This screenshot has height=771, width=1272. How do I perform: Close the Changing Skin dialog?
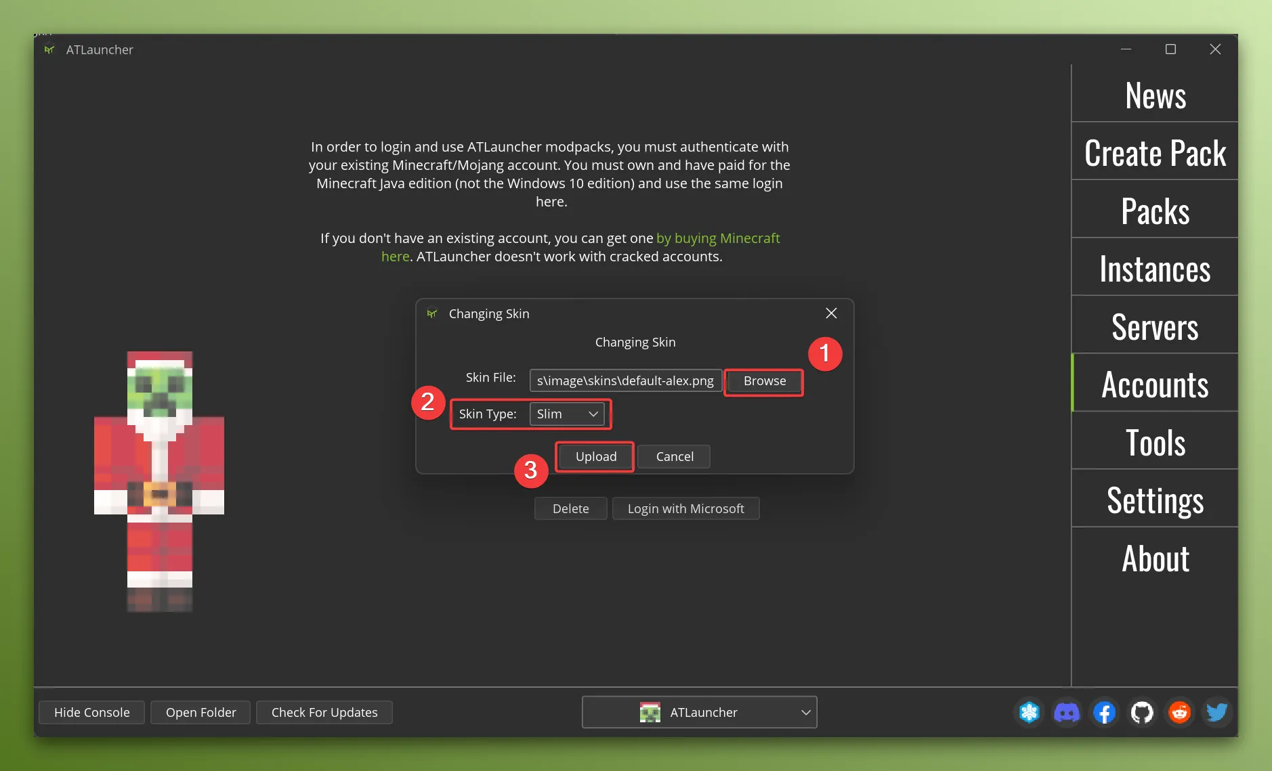click(831, 313)
